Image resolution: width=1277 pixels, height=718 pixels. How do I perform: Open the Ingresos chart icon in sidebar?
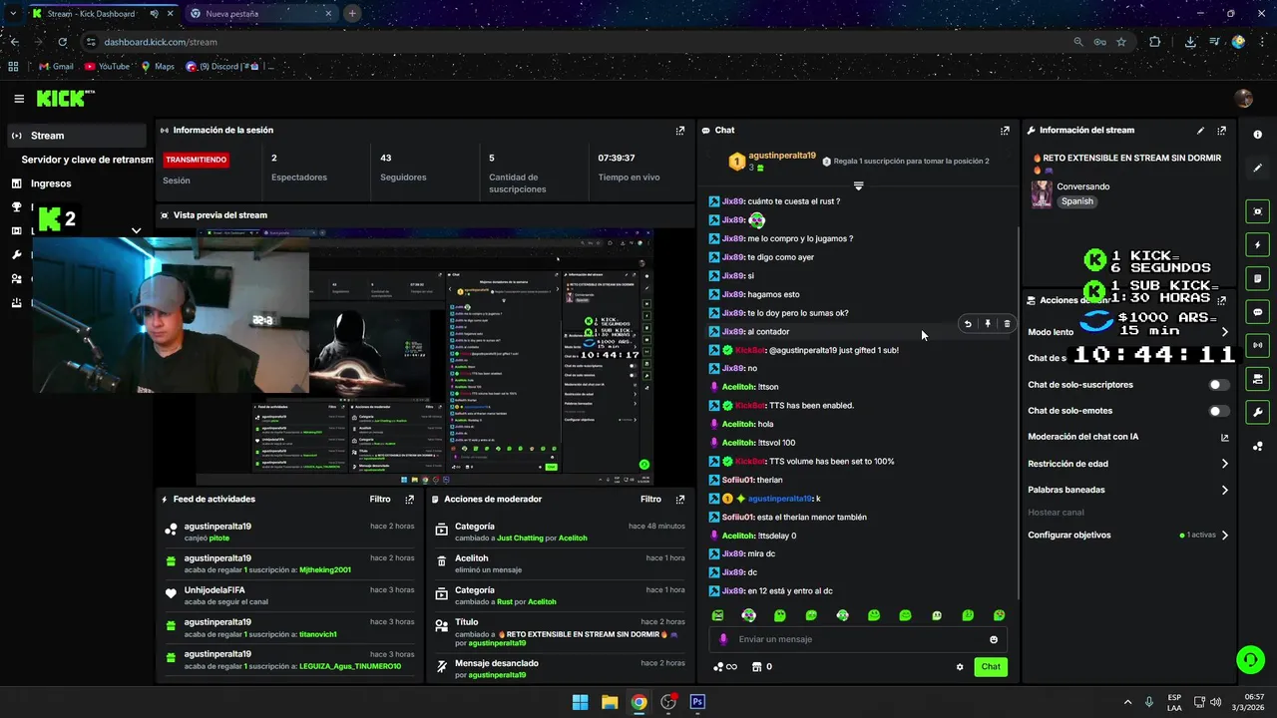click(x=17, y=183)
